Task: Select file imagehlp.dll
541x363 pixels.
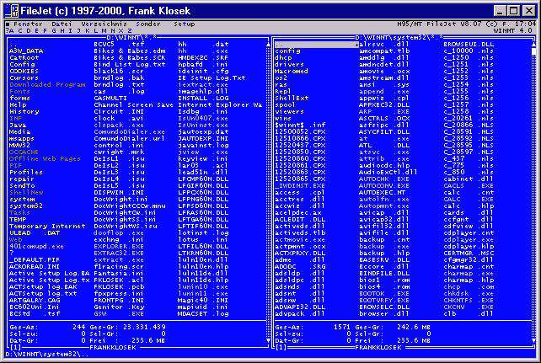Action: pyautogui.click(x=203, y=91)
